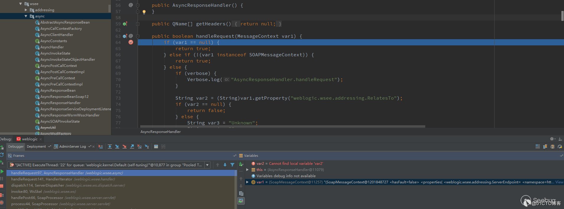Open AsyncCallContextFactory in project tree

(x=61, y=29)
